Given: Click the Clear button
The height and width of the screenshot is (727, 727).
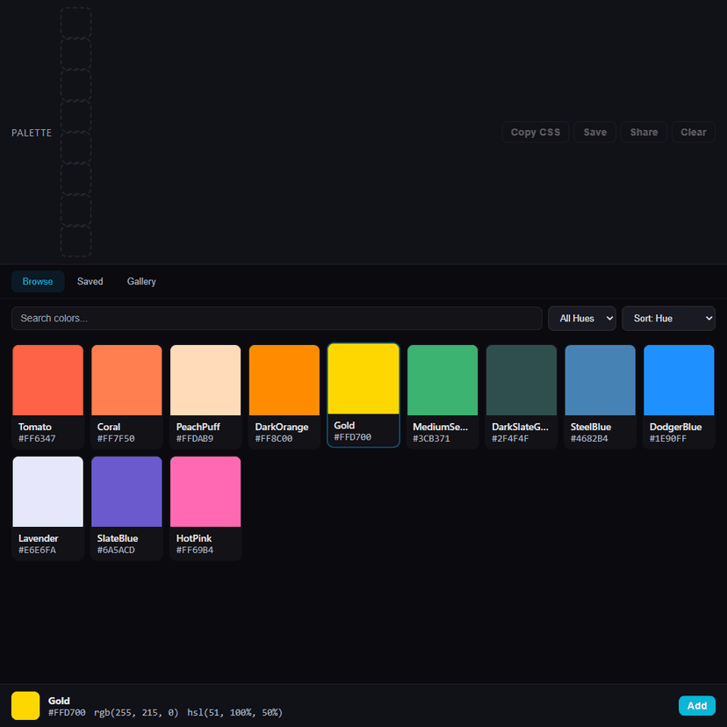Looking at the screenshot, I should [693, 132].
